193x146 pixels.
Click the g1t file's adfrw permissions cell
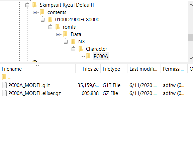tap(174, 85)
